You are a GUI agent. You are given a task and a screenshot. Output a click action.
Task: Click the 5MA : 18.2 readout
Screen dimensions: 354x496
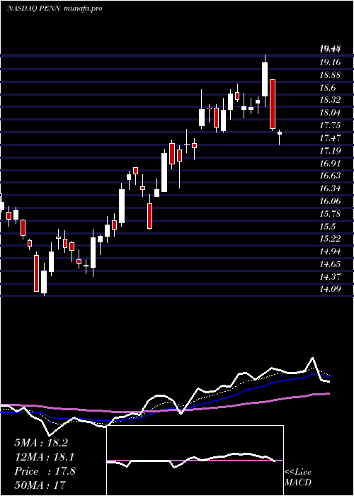click(x=41, y=443)
